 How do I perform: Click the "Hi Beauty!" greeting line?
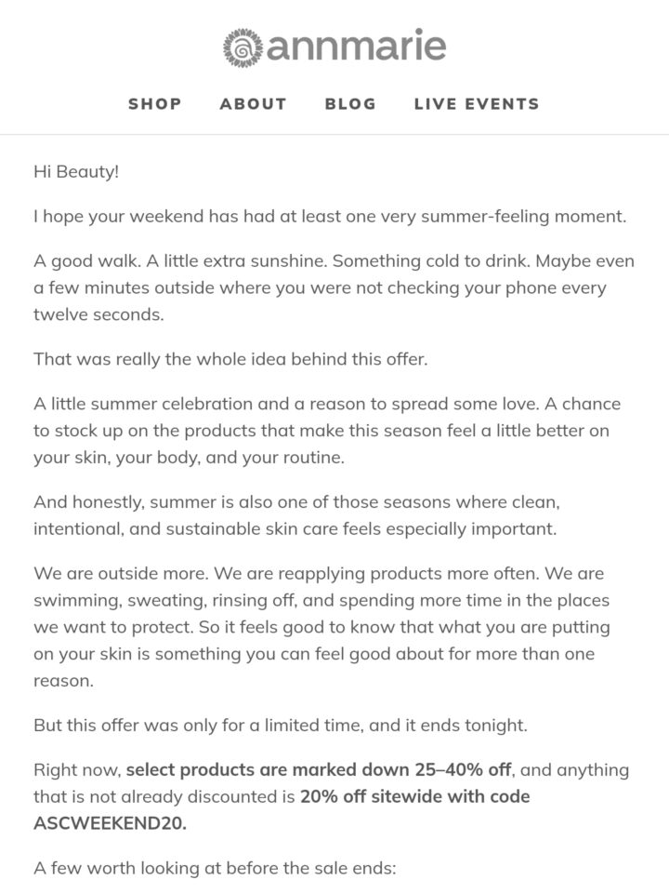(76, 172)
